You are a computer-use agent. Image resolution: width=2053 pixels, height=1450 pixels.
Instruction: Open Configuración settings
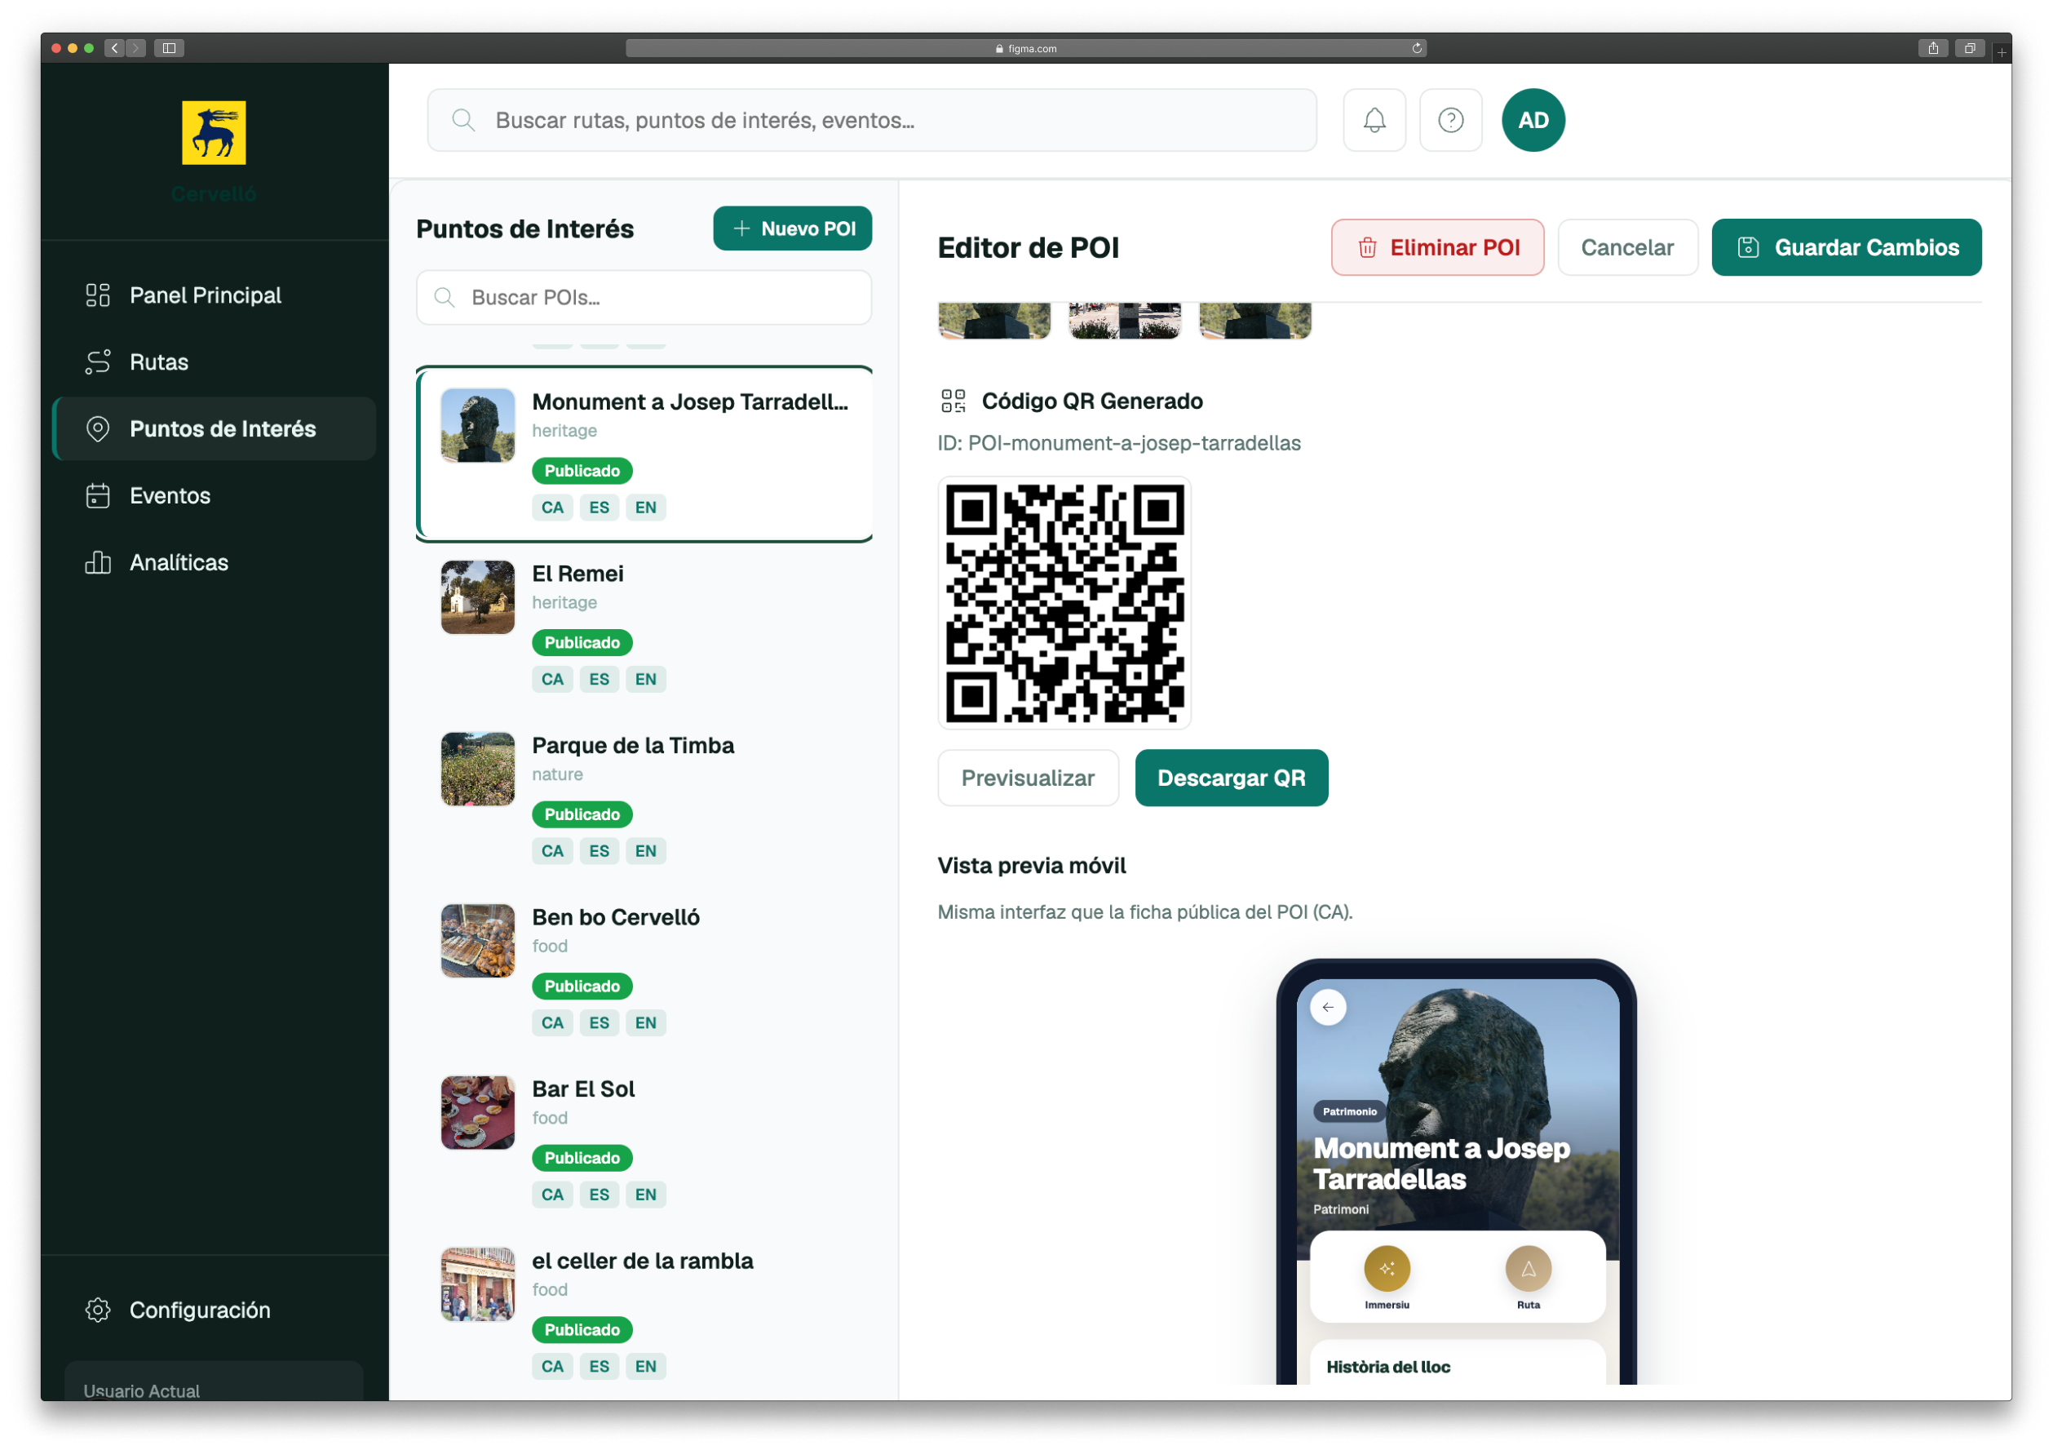(215, 1310)
